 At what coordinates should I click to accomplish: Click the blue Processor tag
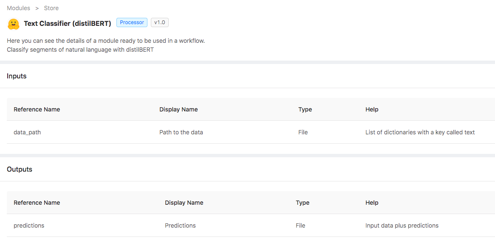click(132, 22)
